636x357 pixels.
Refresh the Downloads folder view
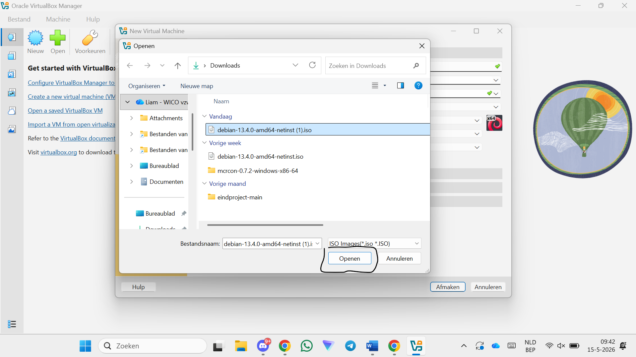click(312, 65)
